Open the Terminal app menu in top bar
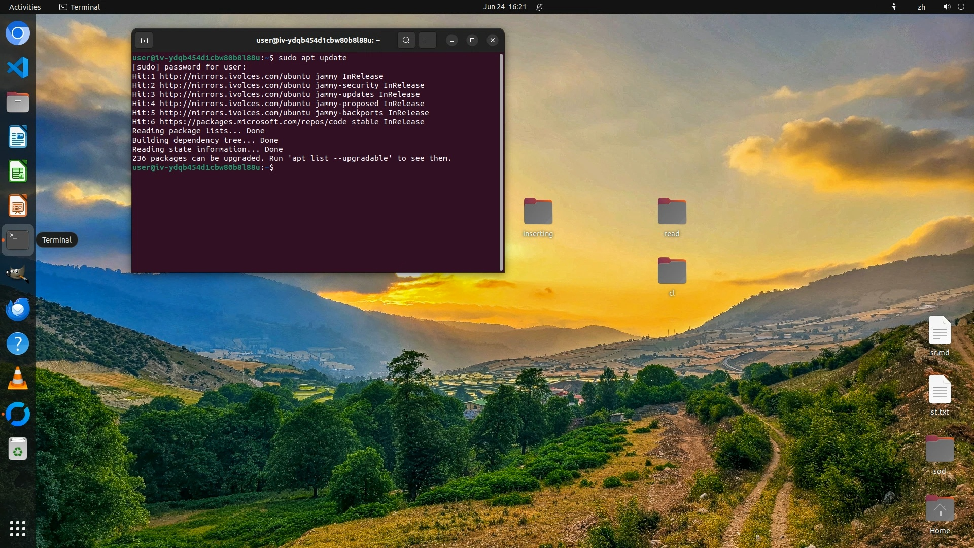 click(80, 7)
